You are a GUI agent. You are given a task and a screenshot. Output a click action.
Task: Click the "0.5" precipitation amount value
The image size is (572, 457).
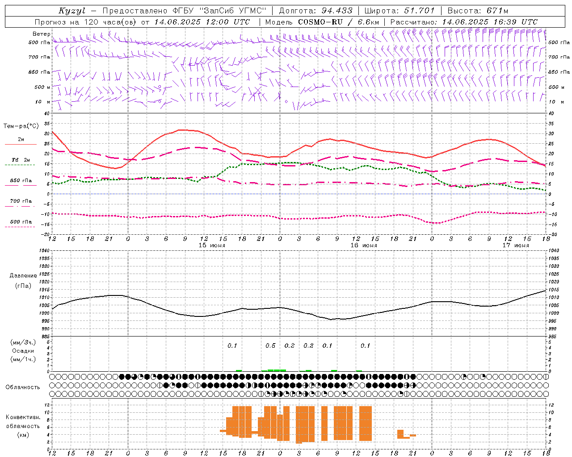click(270, 346)
